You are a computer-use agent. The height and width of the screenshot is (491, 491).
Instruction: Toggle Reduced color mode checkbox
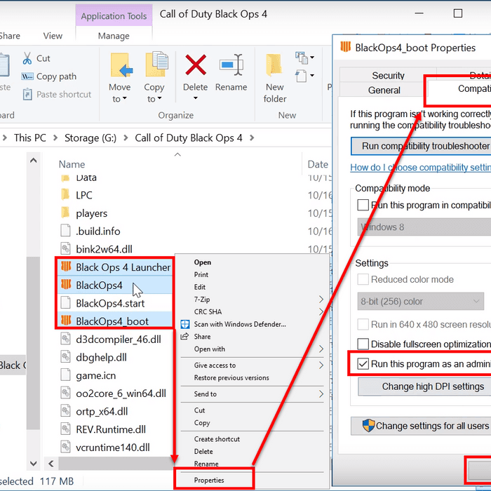(363, 279)
